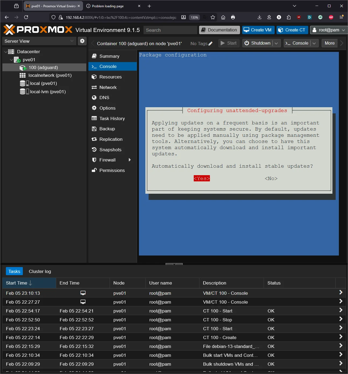Open the Documentation
Screen dimensions: 348x374
click(x=219, y=30)
